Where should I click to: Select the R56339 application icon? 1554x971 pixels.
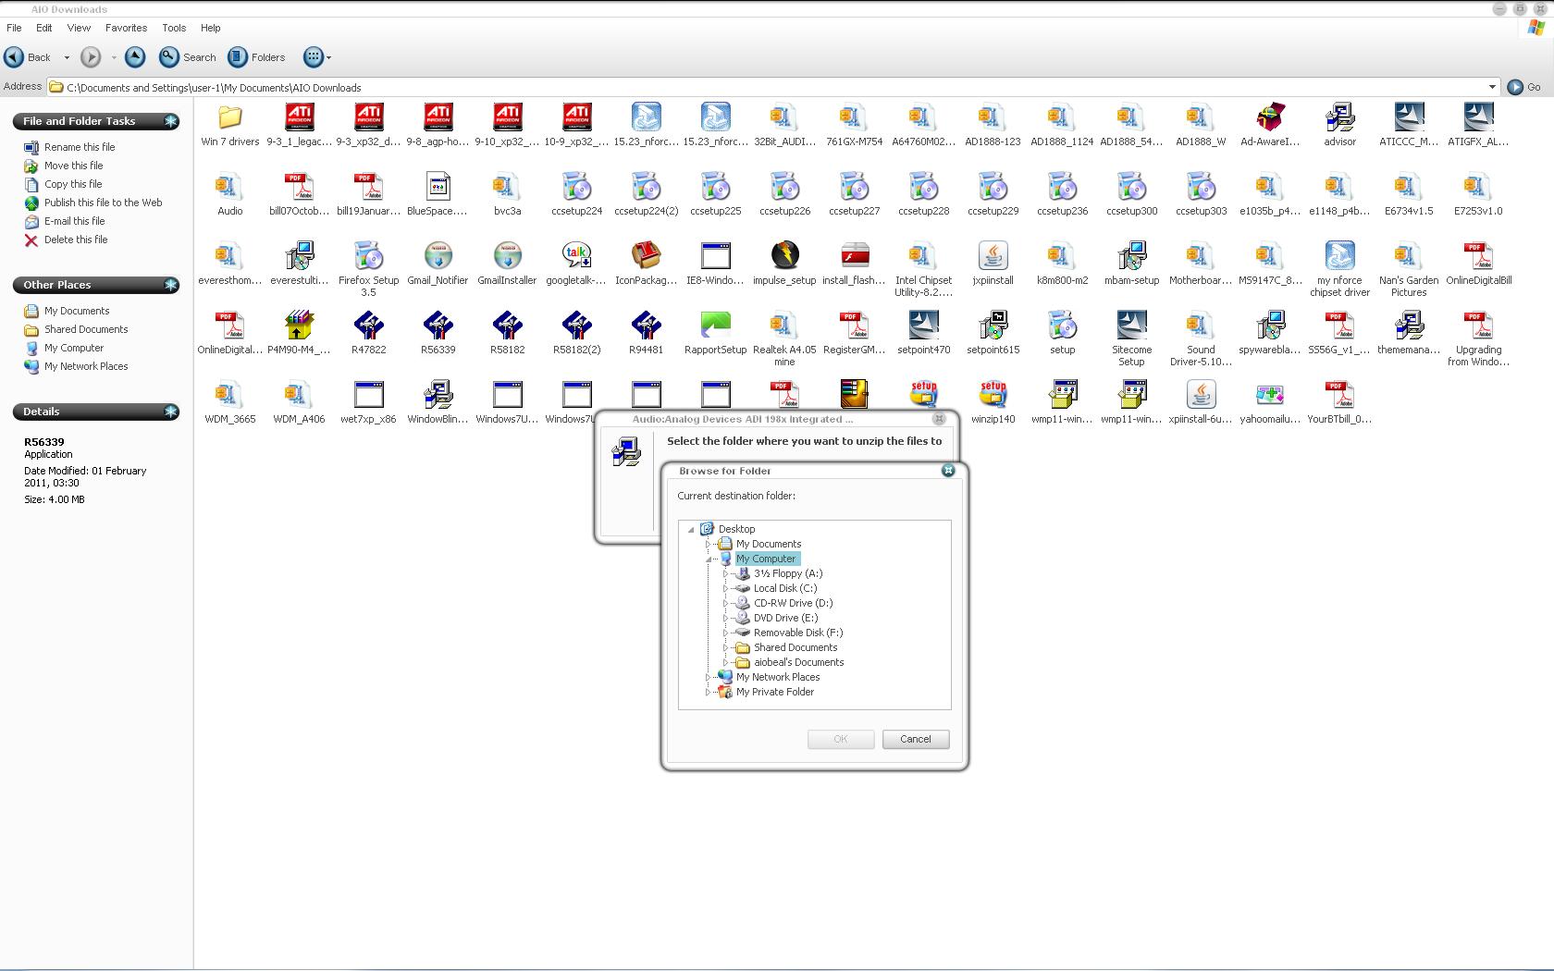pyautogui.click(x=438, y=326)
